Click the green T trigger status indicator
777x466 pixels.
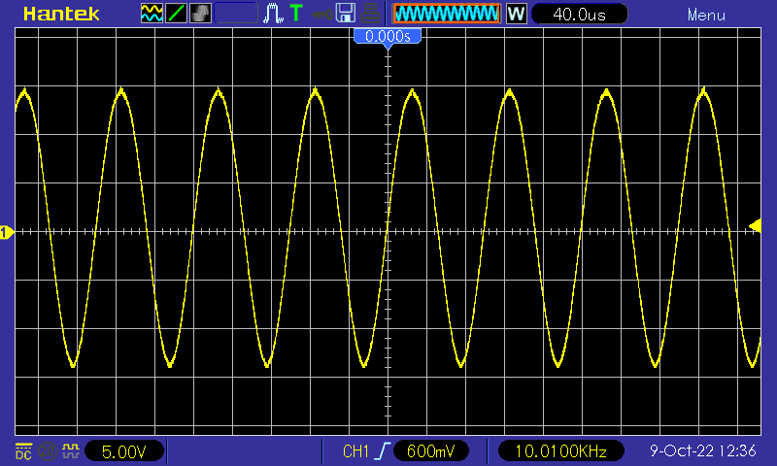coord(296,13)
